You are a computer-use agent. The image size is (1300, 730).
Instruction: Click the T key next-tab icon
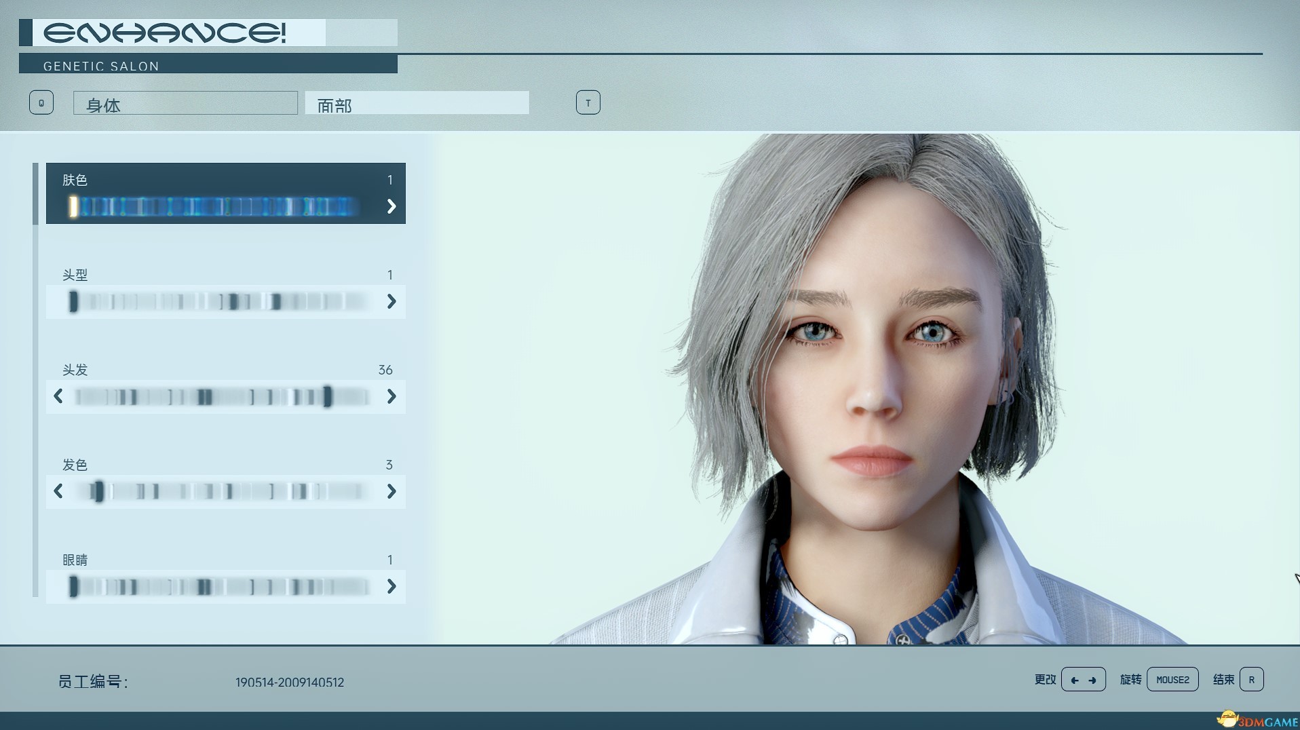point(588,102)
